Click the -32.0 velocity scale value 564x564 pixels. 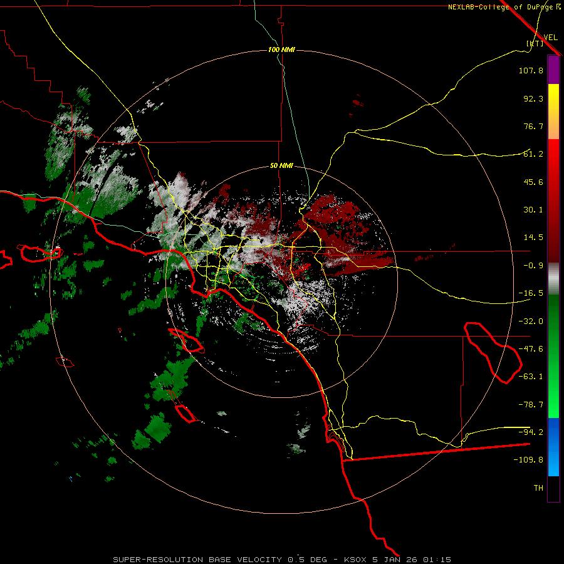[x=531, y=321]
